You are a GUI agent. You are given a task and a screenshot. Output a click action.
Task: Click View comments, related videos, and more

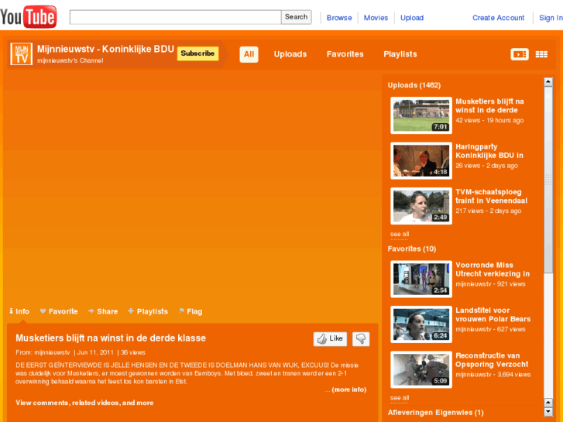(84, 403)
